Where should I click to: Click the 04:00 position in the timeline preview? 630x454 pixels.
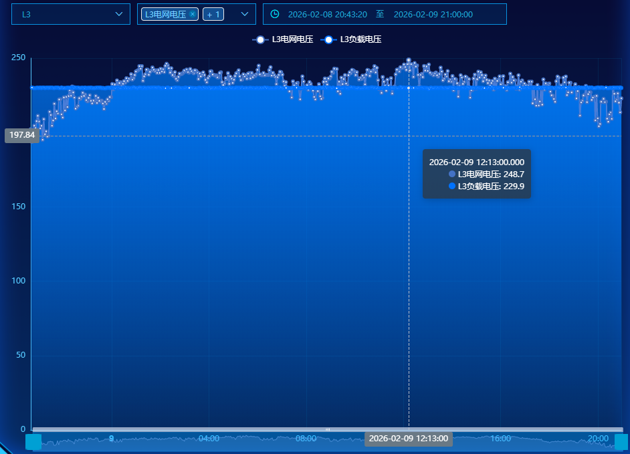coord(209,439)
